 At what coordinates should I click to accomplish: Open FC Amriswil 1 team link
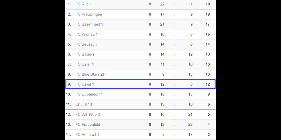87,135
